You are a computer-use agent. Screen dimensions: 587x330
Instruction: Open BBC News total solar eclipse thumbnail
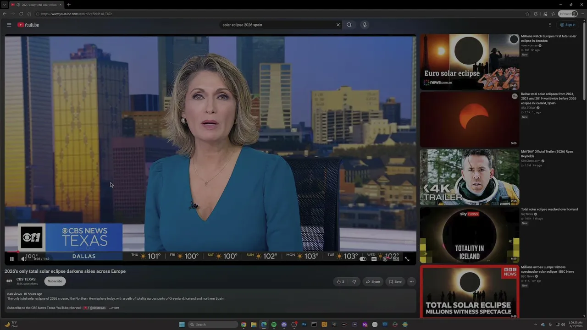point(470,292)
